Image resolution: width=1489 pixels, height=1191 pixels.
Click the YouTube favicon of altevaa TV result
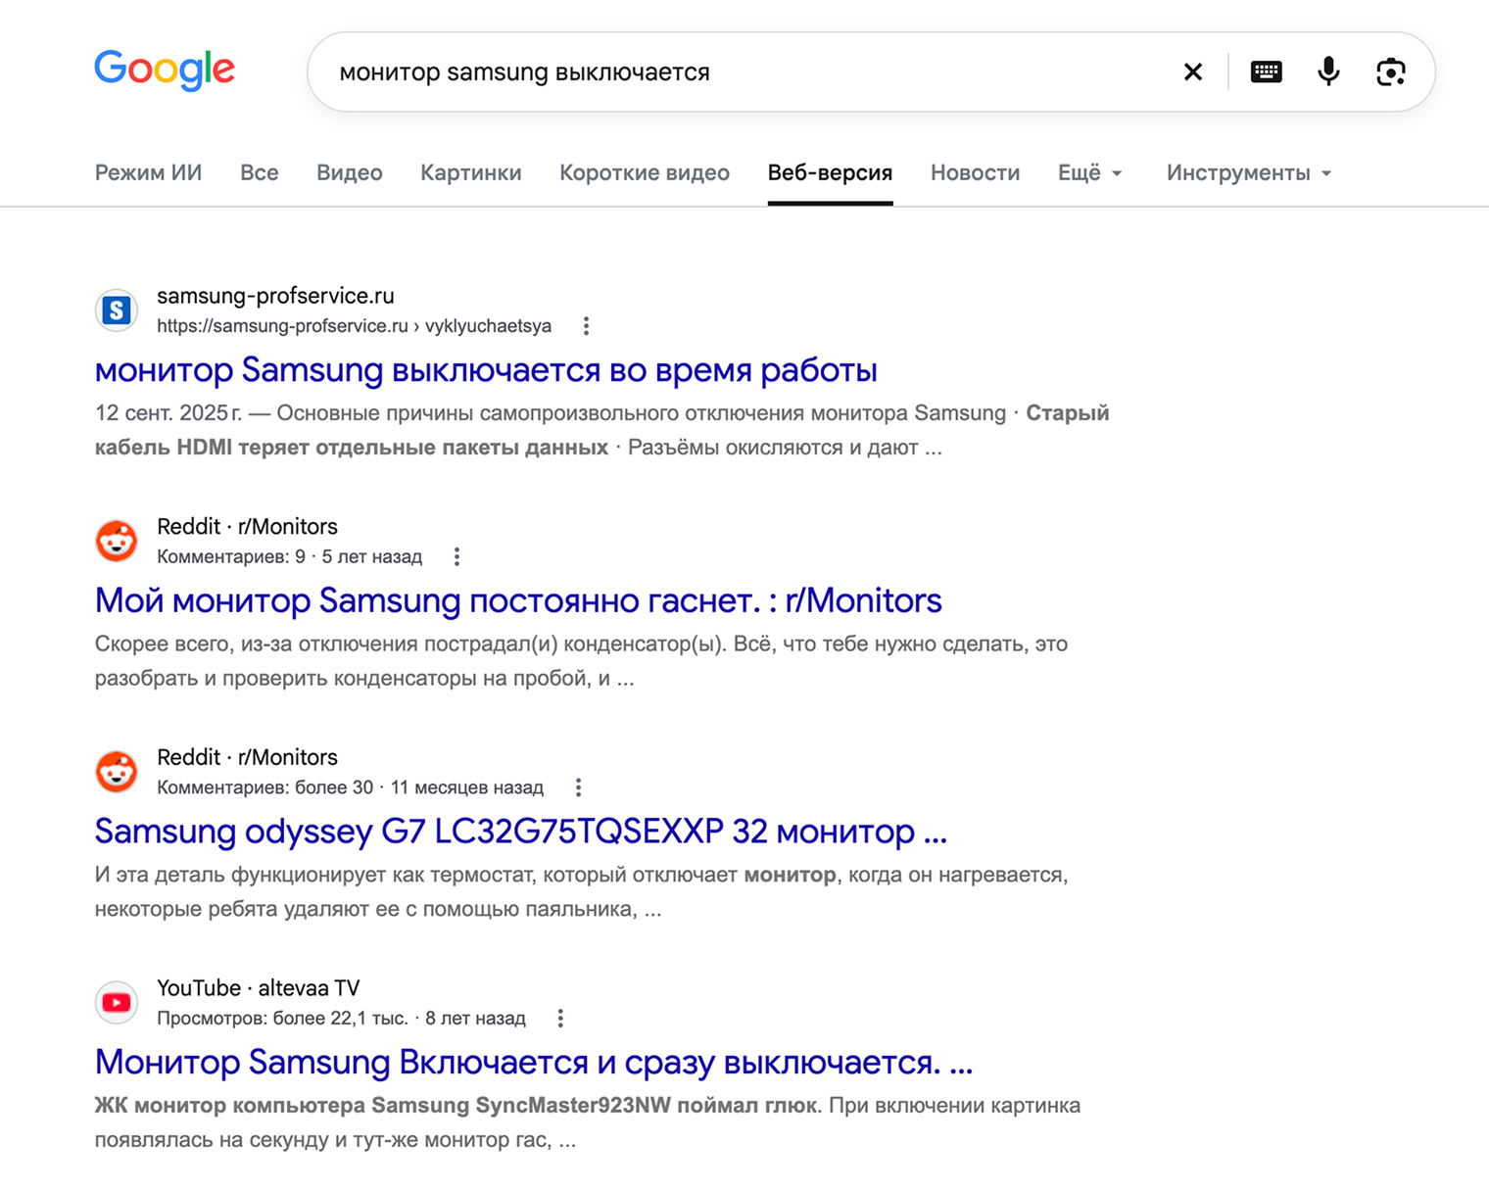point(117,1002)
